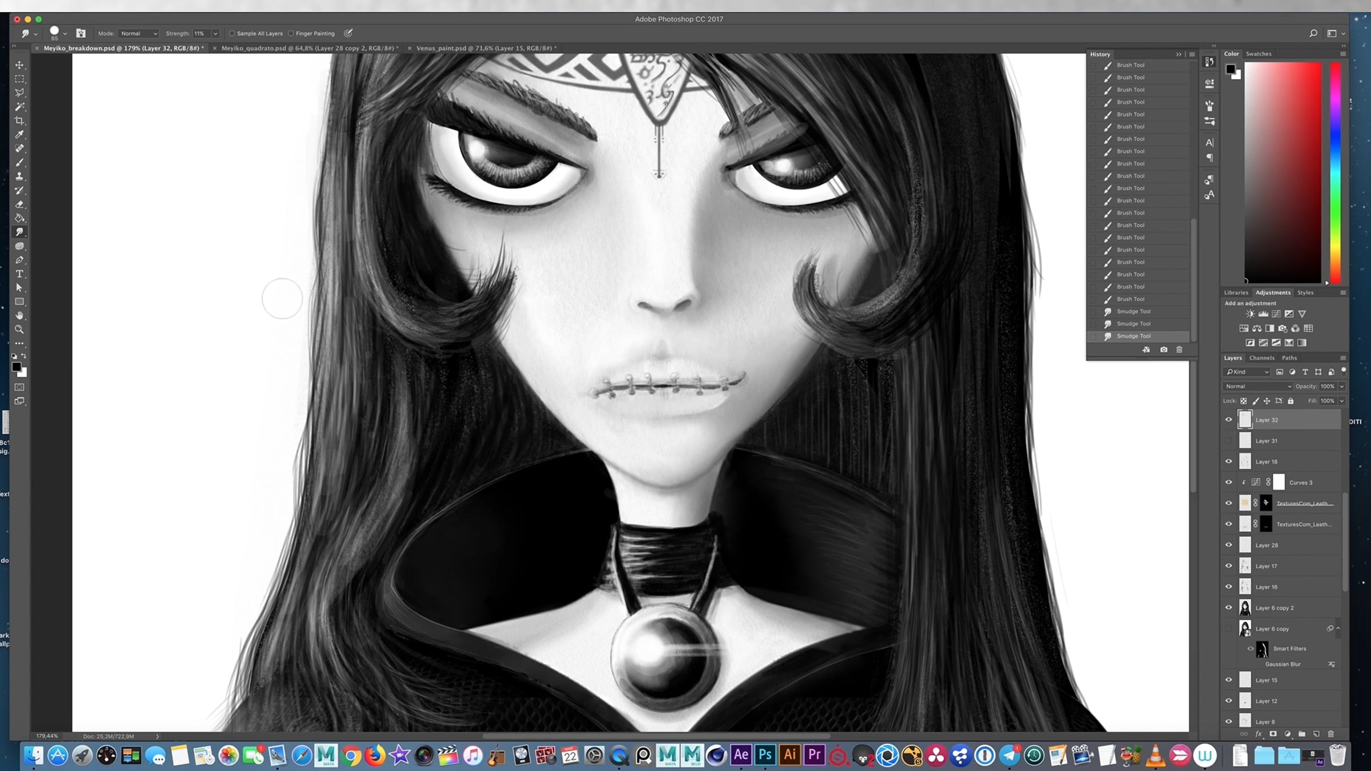The image size is (1371, 771).
Task: Select the Eraser tool
Action: point(19,204)
